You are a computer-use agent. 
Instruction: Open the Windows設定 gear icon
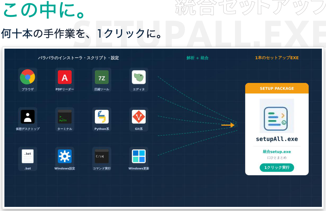click(x=65, y=156)
